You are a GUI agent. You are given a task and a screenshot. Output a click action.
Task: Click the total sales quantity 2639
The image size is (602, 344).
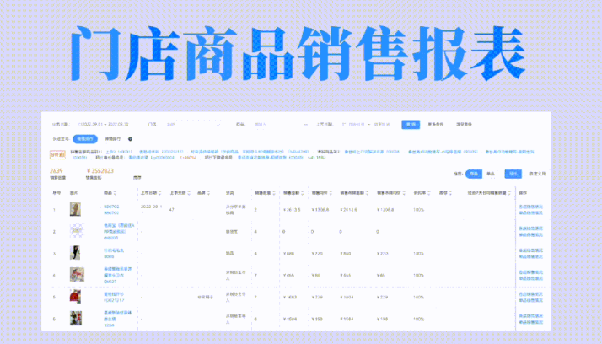[56, 170]
